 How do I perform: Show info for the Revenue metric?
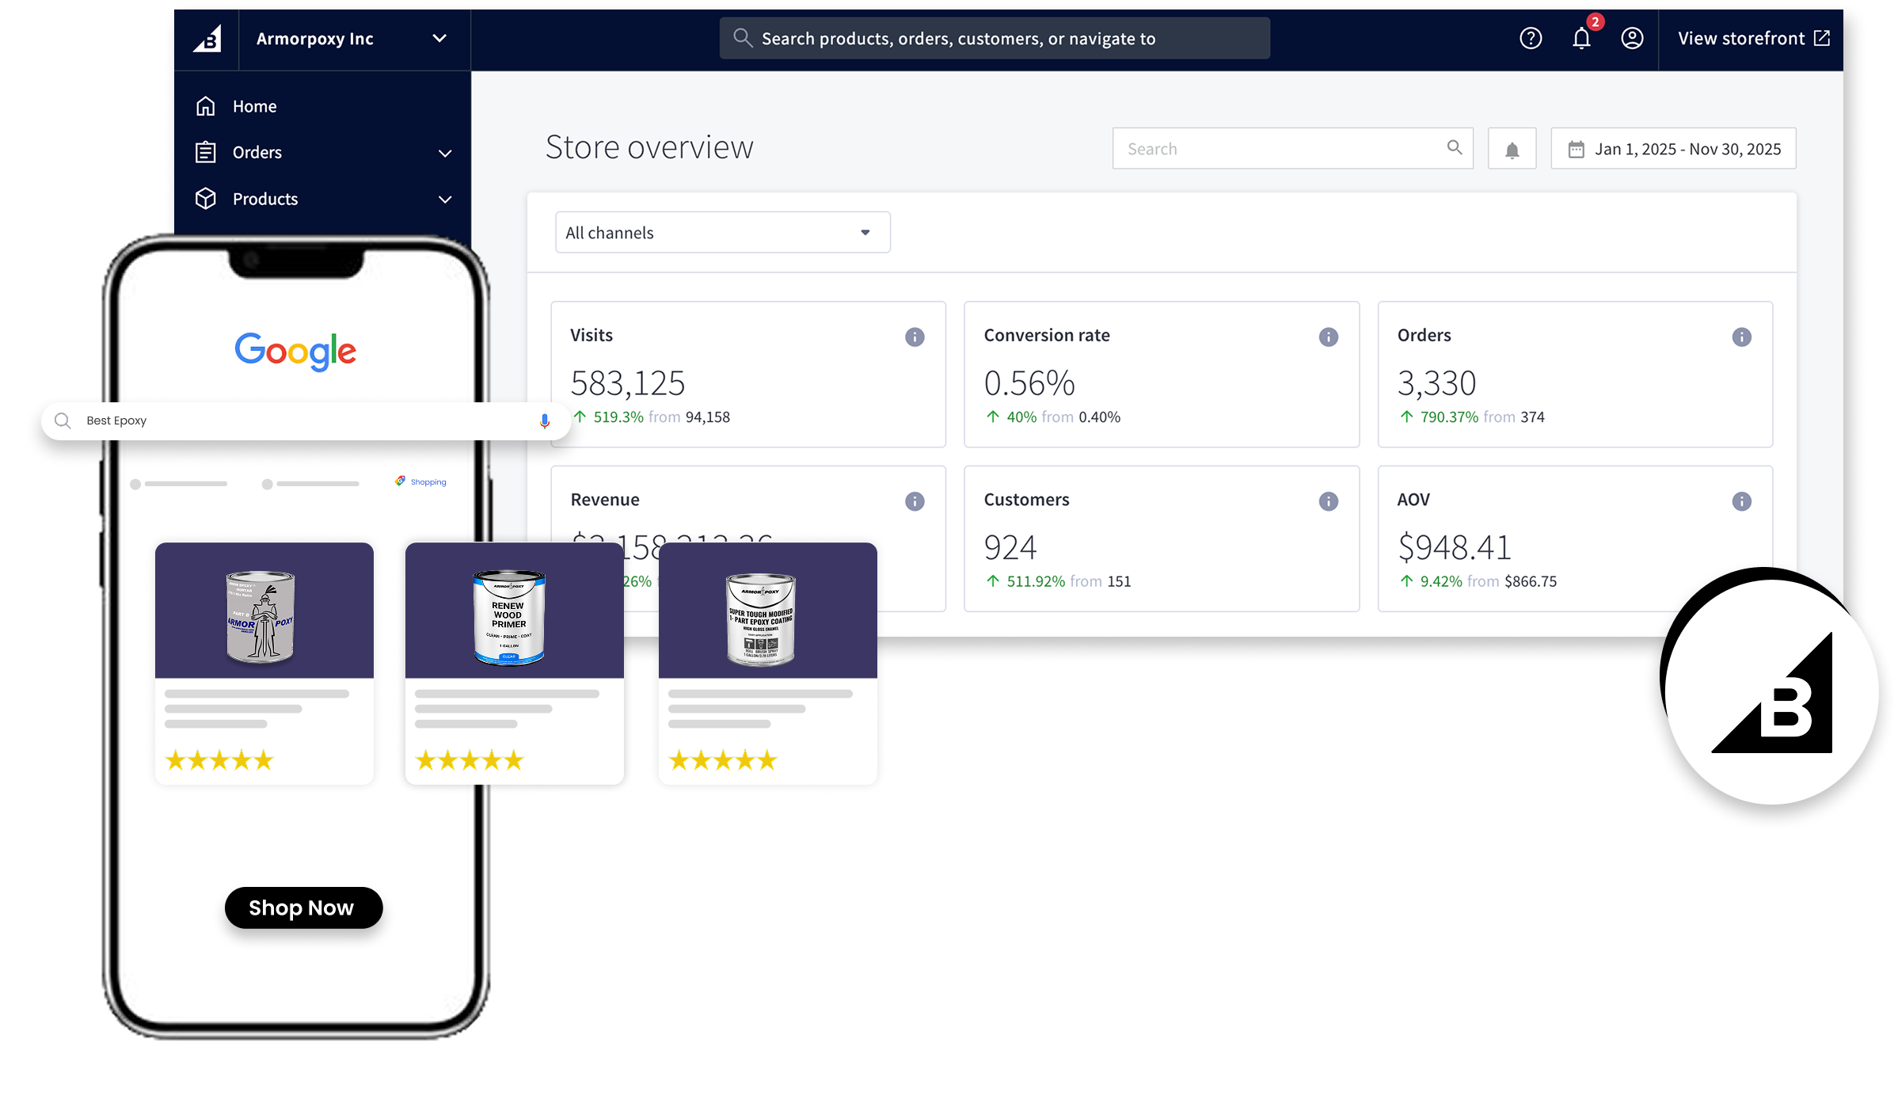[915, 501]
